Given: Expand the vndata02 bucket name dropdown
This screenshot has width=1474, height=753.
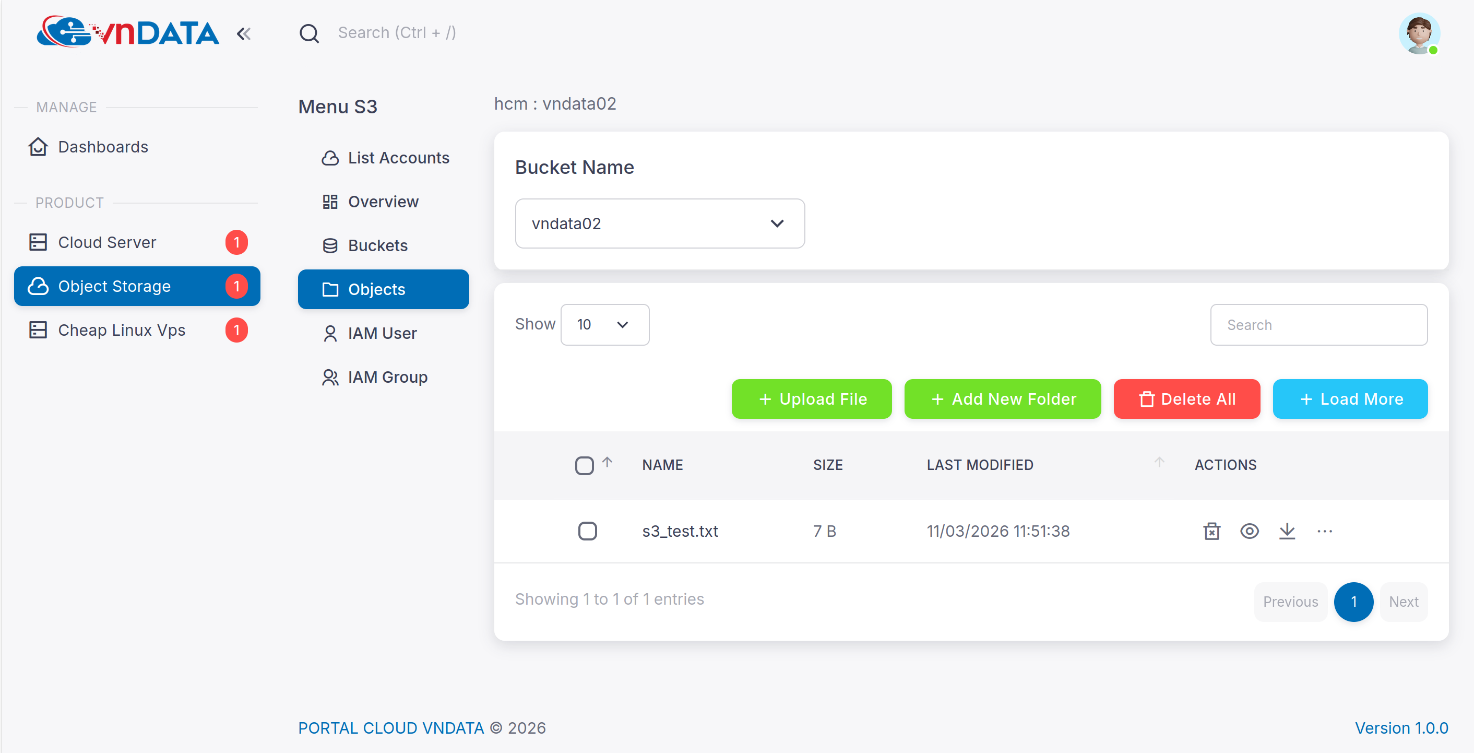Looking at the screenshot, I should tap(660, 223).
